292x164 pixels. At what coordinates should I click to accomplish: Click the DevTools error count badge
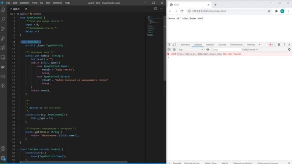271,45
